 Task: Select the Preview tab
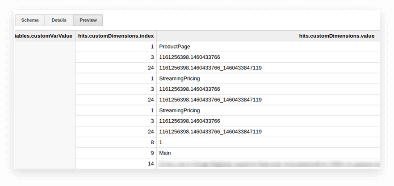coord(88,20)
